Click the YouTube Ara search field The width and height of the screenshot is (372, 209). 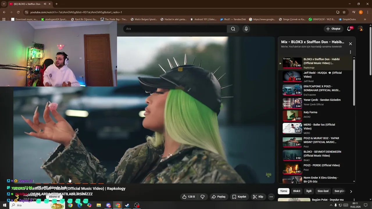click(175, 29)
